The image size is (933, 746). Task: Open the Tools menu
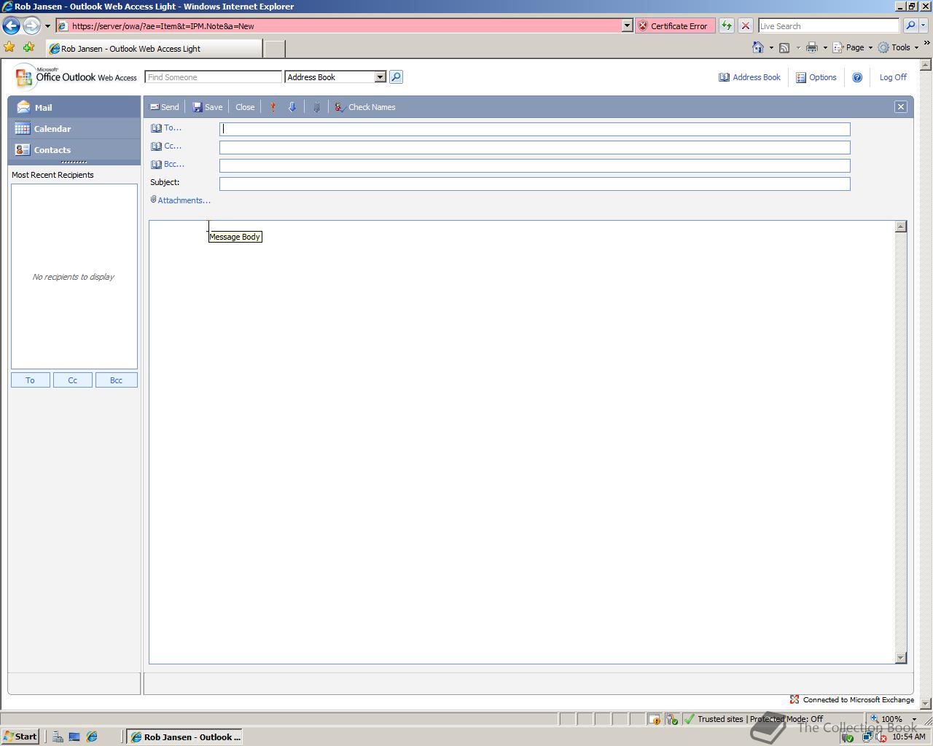(898, 47)
